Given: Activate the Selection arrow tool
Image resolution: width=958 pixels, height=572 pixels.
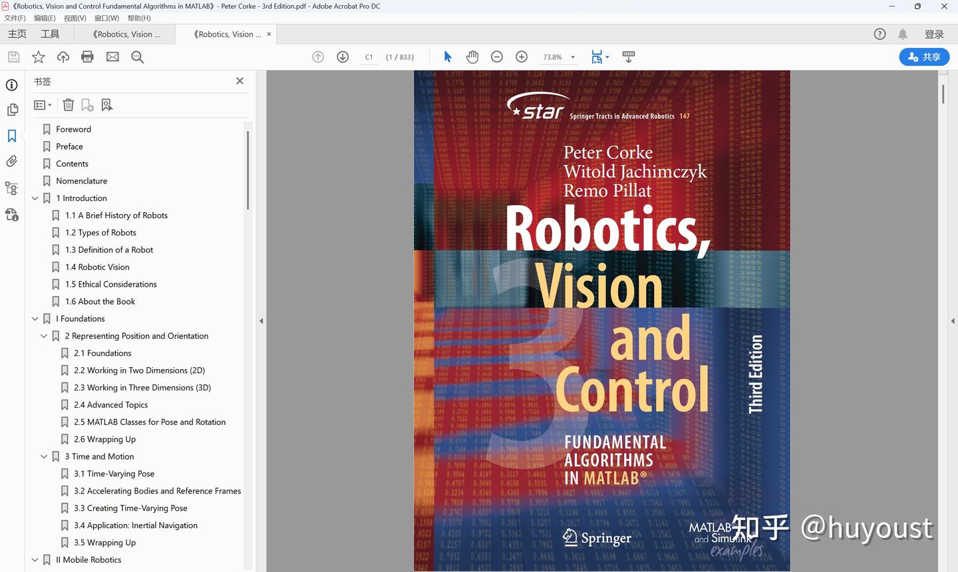Looking at the screenshot, I should tap(447, 57).
